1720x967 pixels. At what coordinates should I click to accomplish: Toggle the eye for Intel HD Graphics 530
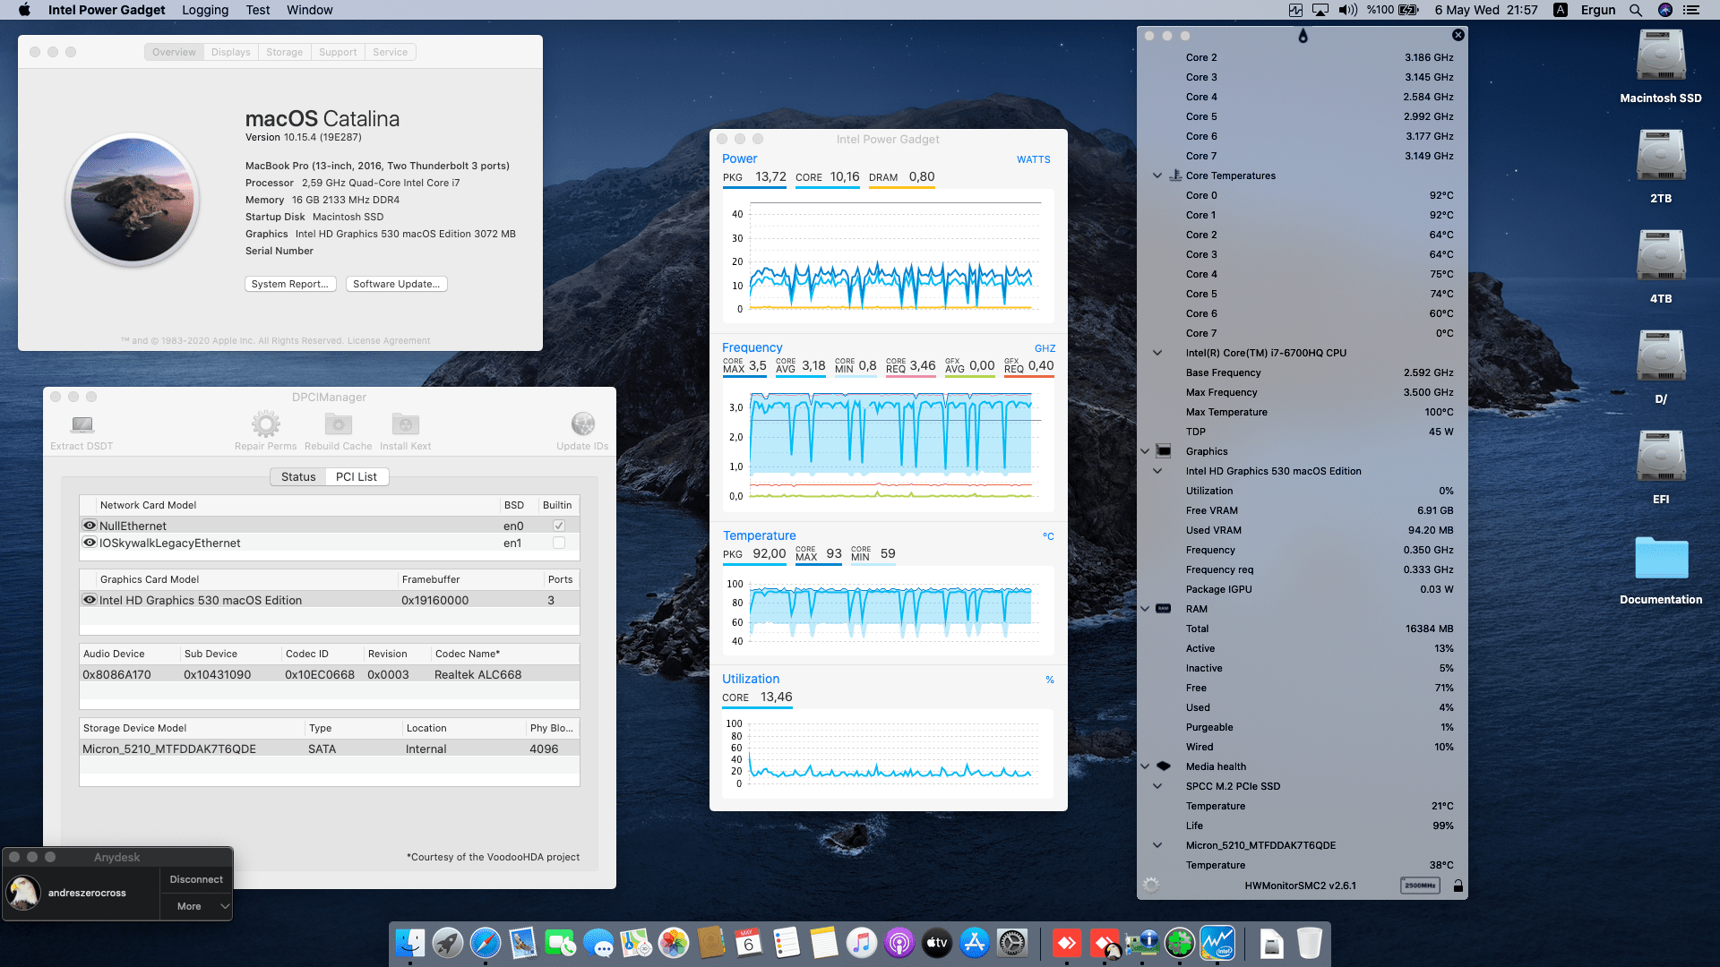tap(90, 600)
